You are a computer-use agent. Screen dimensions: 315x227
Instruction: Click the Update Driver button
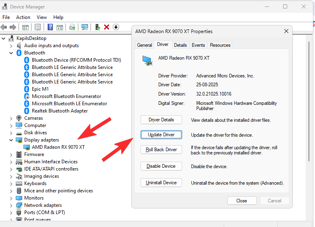pos(161,135)
